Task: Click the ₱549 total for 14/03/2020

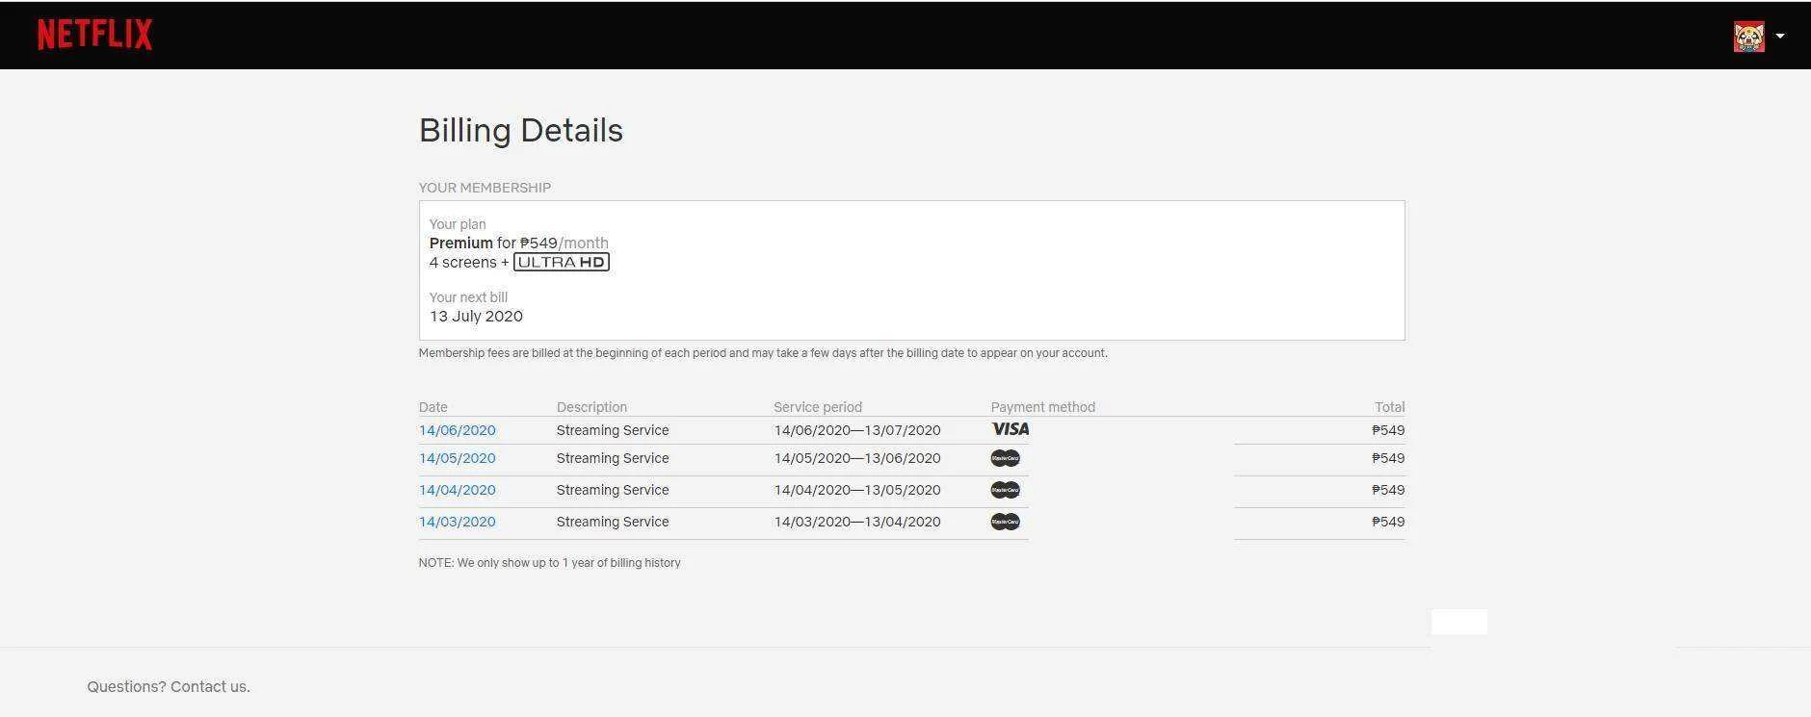Action: (x=1388, y=522)
